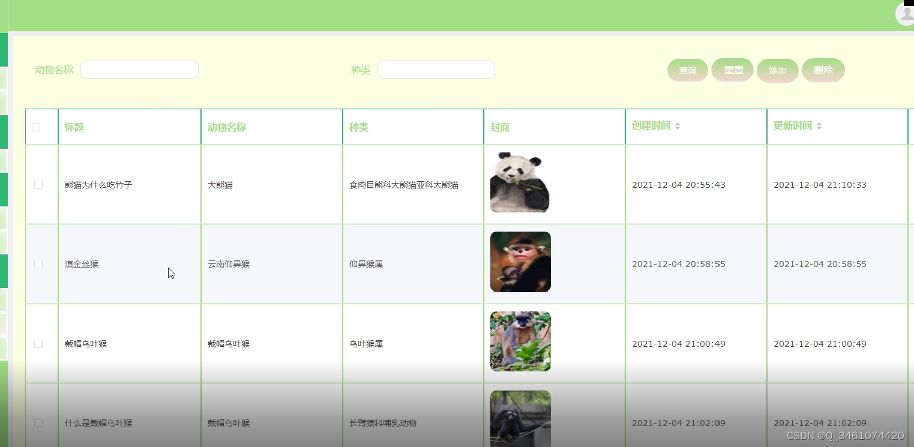Check the 熊猫为什么吃竹子 row checkbox
The height and width of the screenshot is (447, 914).
tap(38, 185)
